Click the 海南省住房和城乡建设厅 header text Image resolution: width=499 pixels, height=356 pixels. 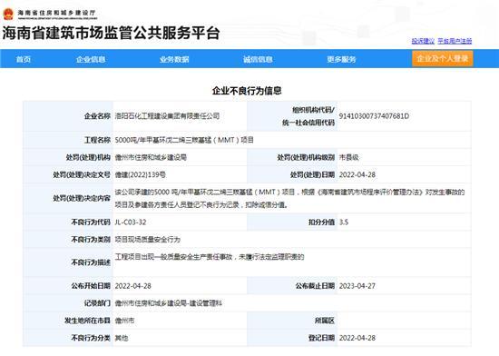(56, 13)
